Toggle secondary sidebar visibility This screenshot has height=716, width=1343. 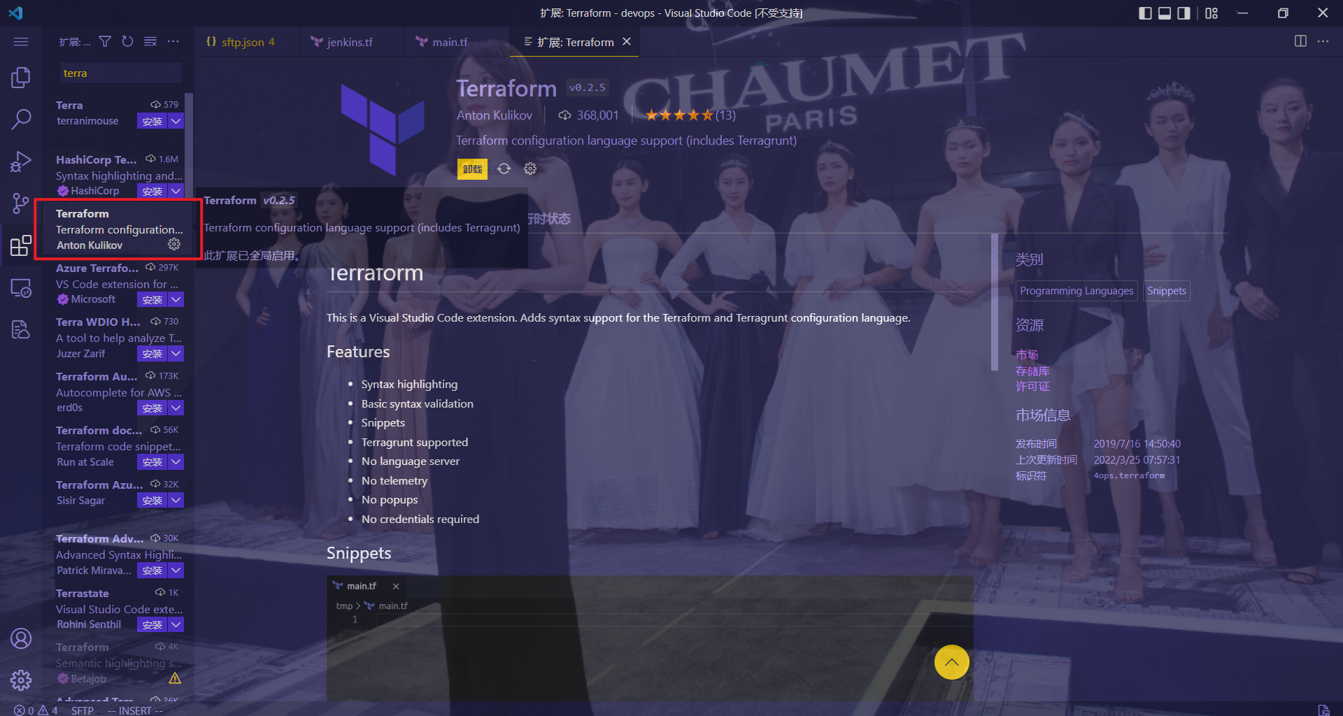point(1184,13)
